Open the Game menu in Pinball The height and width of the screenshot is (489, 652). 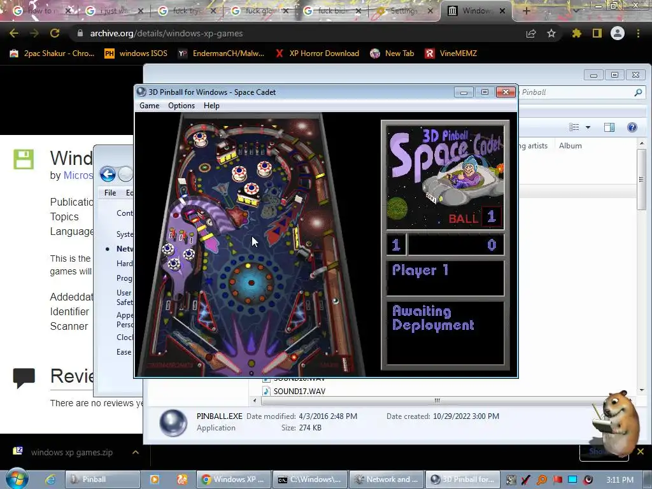pyautogui.click(x=149, y=106)
